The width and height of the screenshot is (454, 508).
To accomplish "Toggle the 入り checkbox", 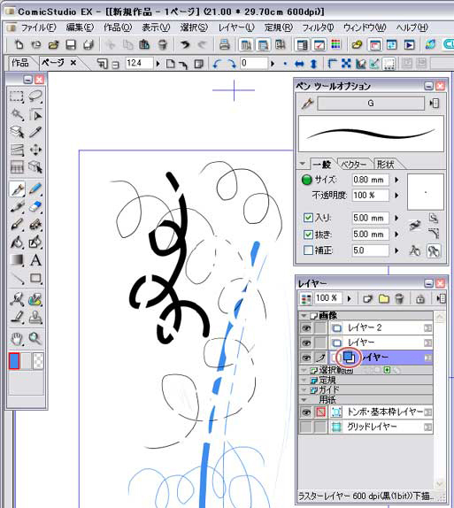I will tap(308, 218).
